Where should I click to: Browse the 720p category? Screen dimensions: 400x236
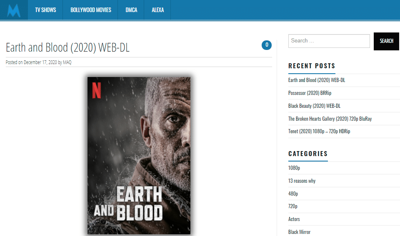(x=292, y=206)
